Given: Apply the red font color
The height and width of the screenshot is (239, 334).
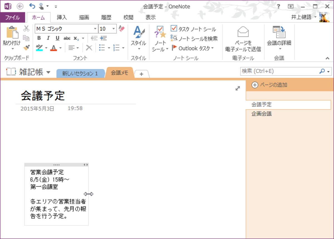Looking at the screenshot, I should click(54, 48).
